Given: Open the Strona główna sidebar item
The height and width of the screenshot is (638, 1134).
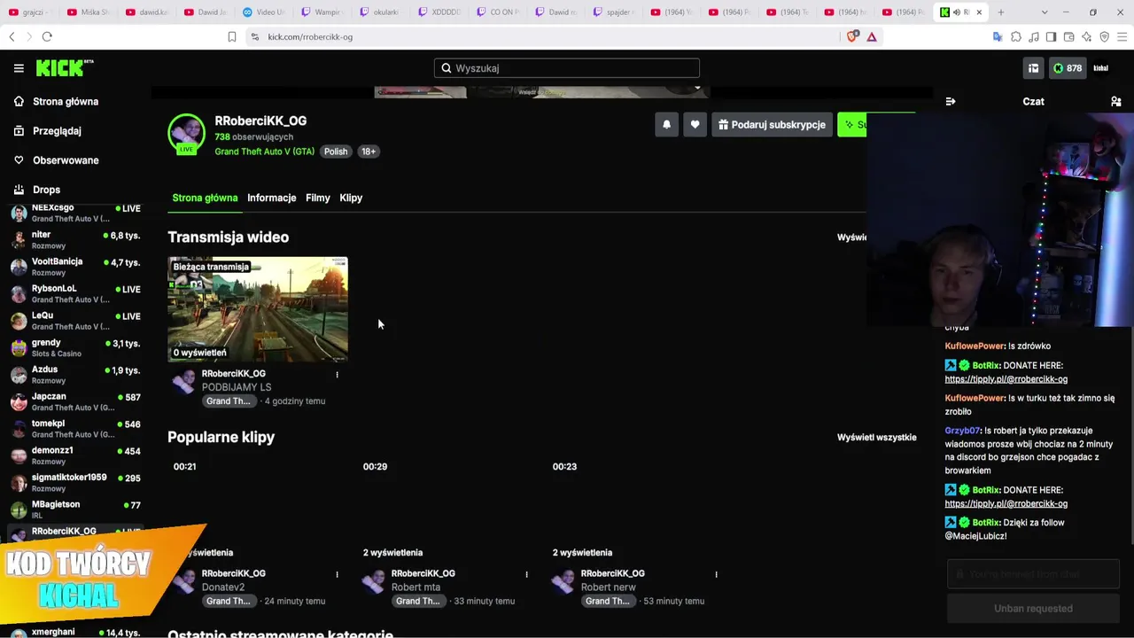Looking at the screenshot, I should click(x=66, y=102).
